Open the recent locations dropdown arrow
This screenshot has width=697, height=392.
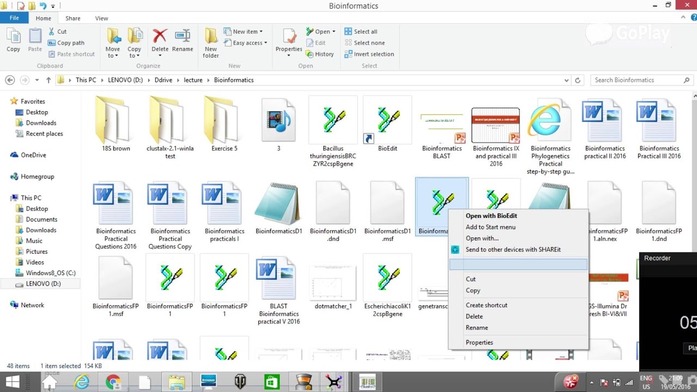[37, 80]
